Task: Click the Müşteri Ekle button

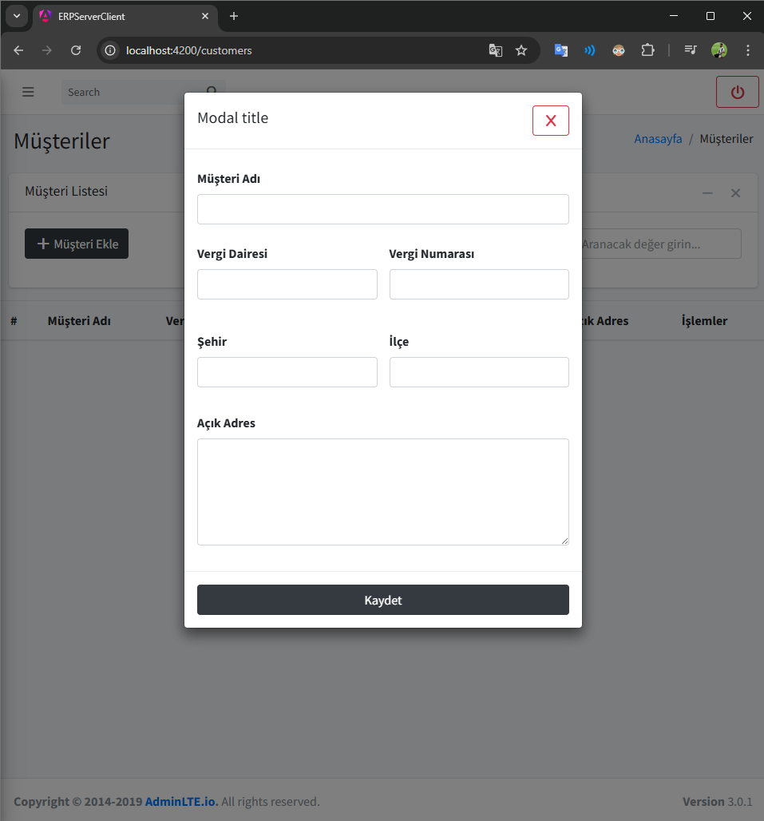Action: [x=77, y=244]
